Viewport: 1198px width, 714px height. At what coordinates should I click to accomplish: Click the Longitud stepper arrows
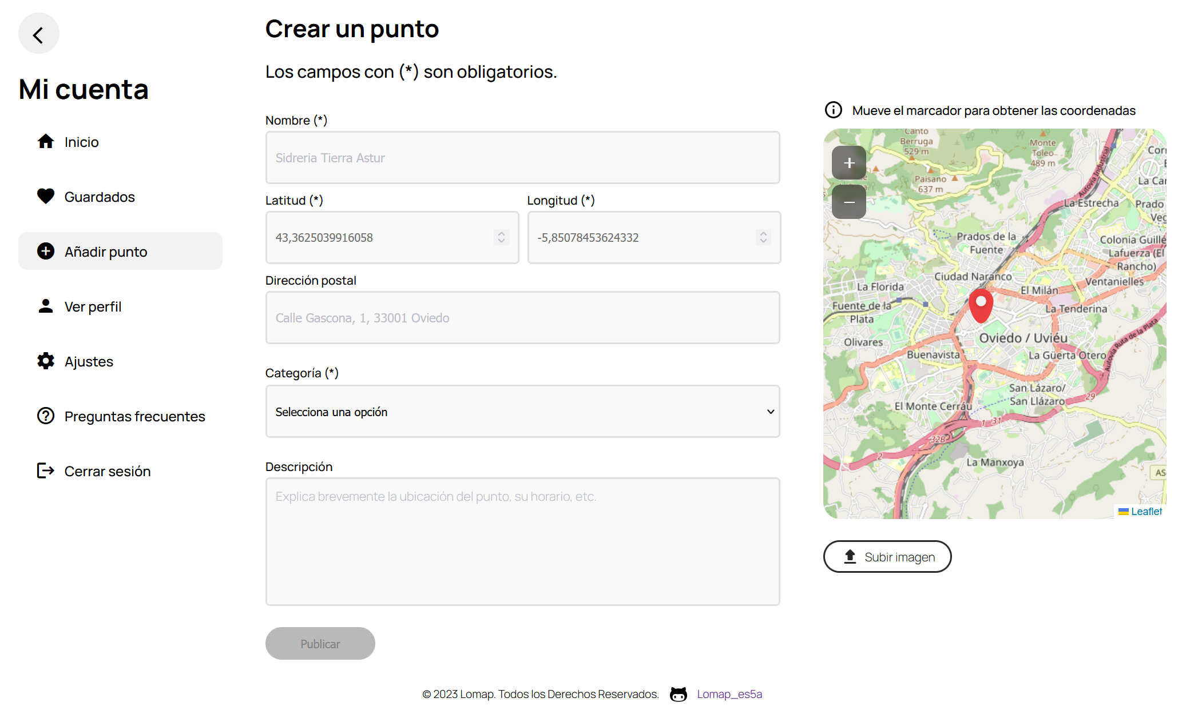point(763,237)
